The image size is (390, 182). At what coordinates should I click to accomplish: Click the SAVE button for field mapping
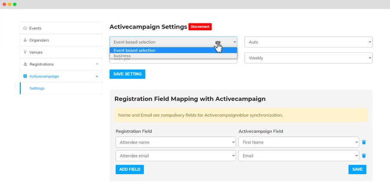point(357,169)
